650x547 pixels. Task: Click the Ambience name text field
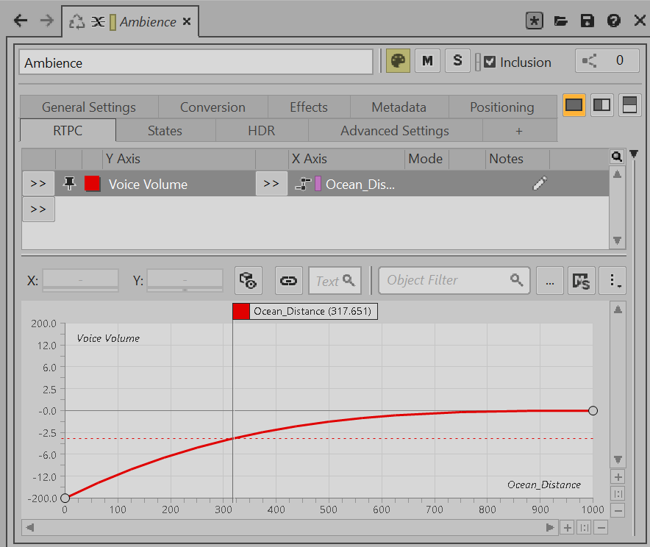point(196,62)
